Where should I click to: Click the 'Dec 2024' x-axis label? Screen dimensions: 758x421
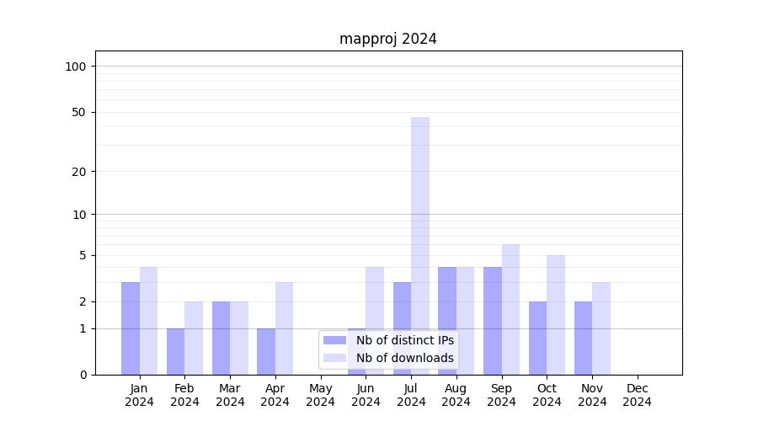[637, 395]
